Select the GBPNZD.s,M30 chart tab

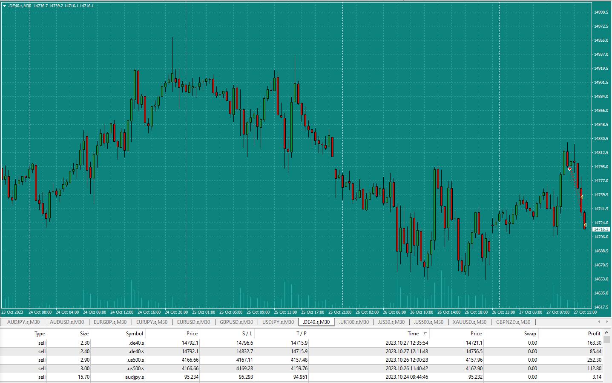point(513,322)
